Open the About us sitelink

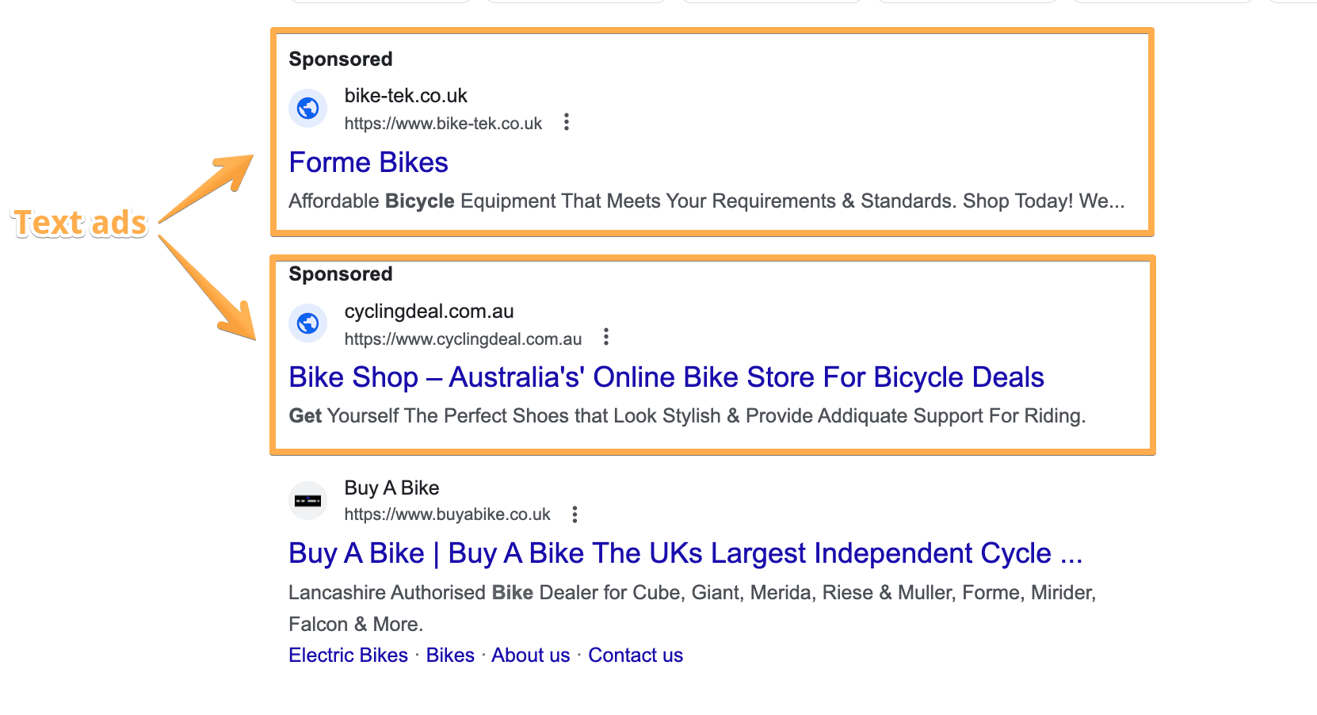(x=529, y=655)
